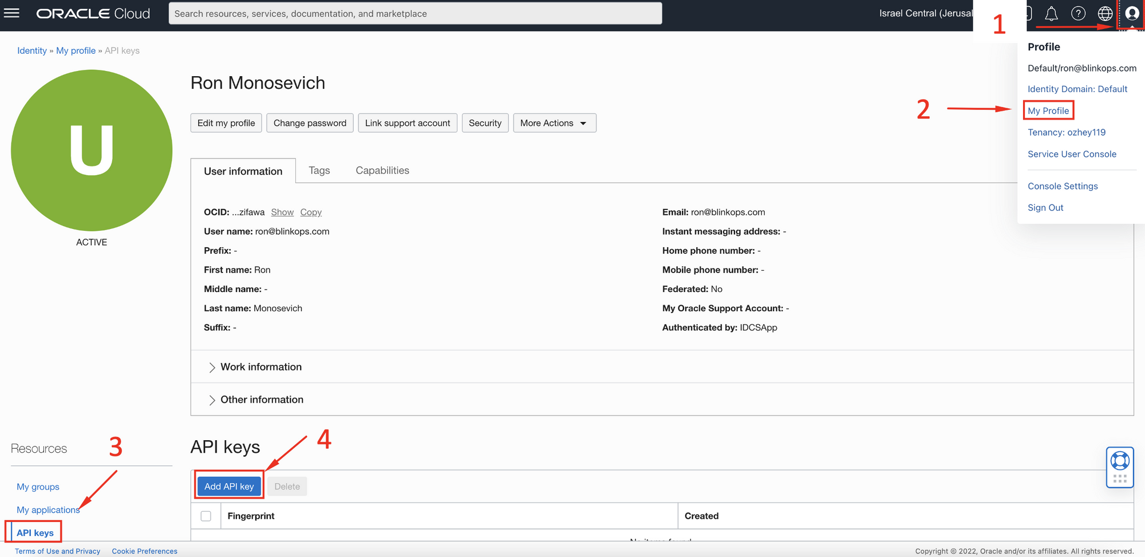The image size is (1145, 557).
Task: Open Terms of Use and Privacy link
Action: (x=57, y=551)
